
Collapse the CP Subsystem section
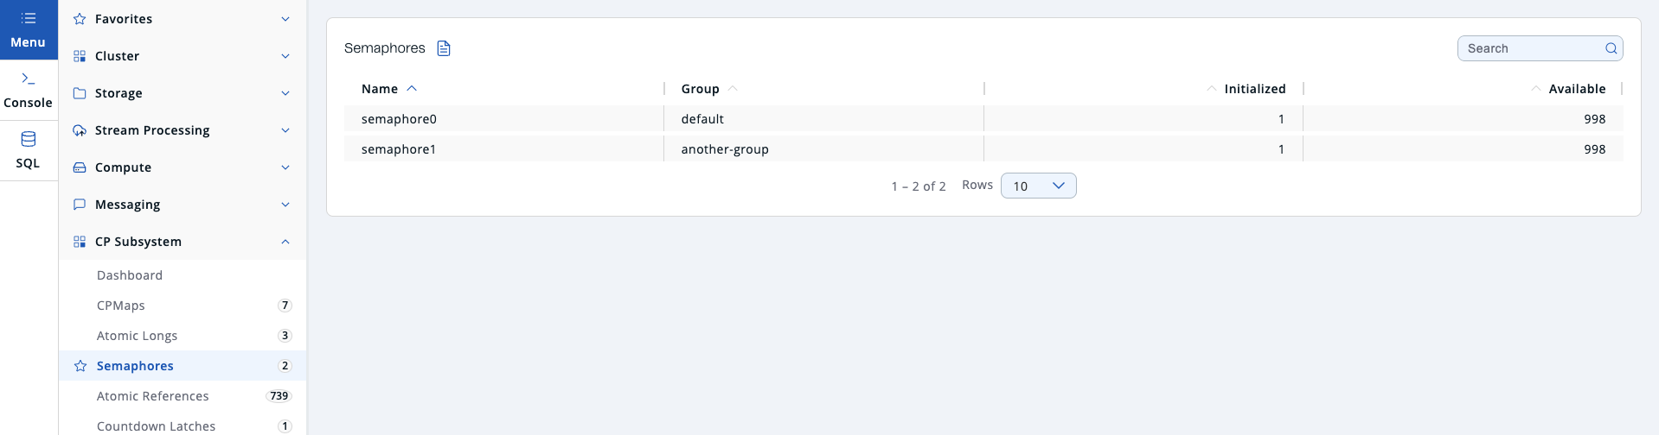pyautogui.click(x=285, y=242)
